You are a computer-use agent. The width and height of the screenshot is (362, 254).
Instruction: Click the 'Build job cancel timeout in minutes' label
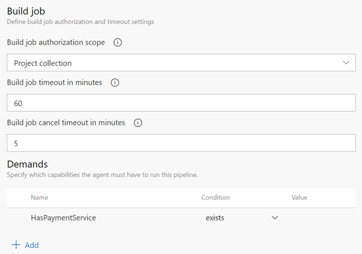pos(66,123)
